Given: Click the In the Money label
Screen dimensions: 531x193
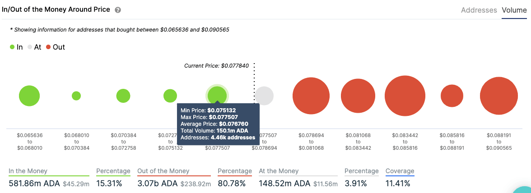Looking at the screenshot, I should pyautogui.click(x=28, y=171).
